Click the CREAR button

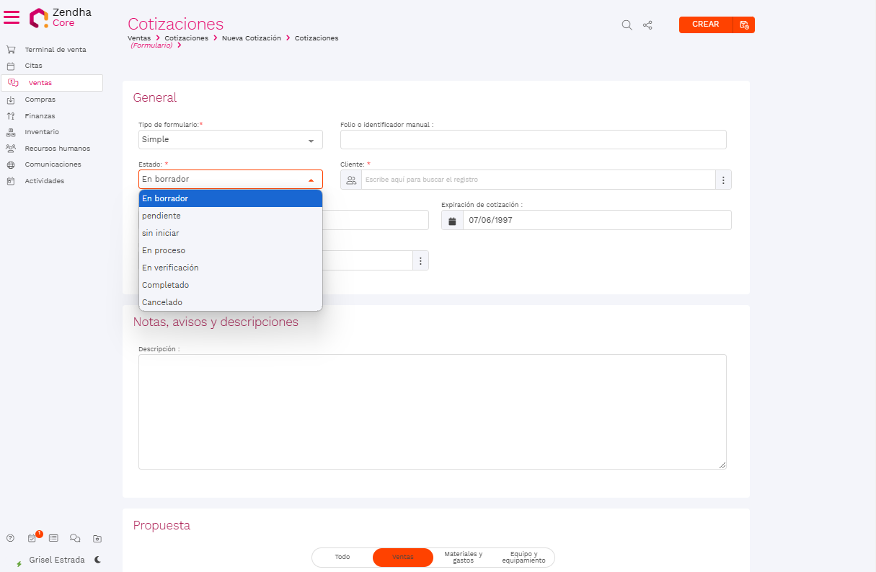705,25
